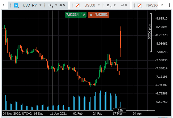Click the orange slash icon on US500 tab
This screenshot has height=118, width=173.
78,5
